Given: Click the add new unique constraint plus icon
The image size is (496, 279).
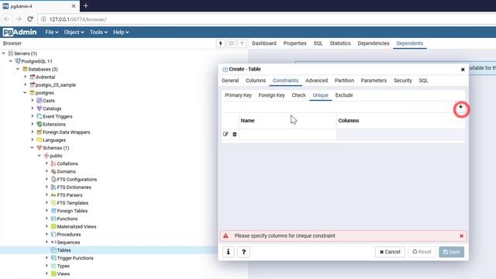Looking at the screenshot, I should (460, 107).
